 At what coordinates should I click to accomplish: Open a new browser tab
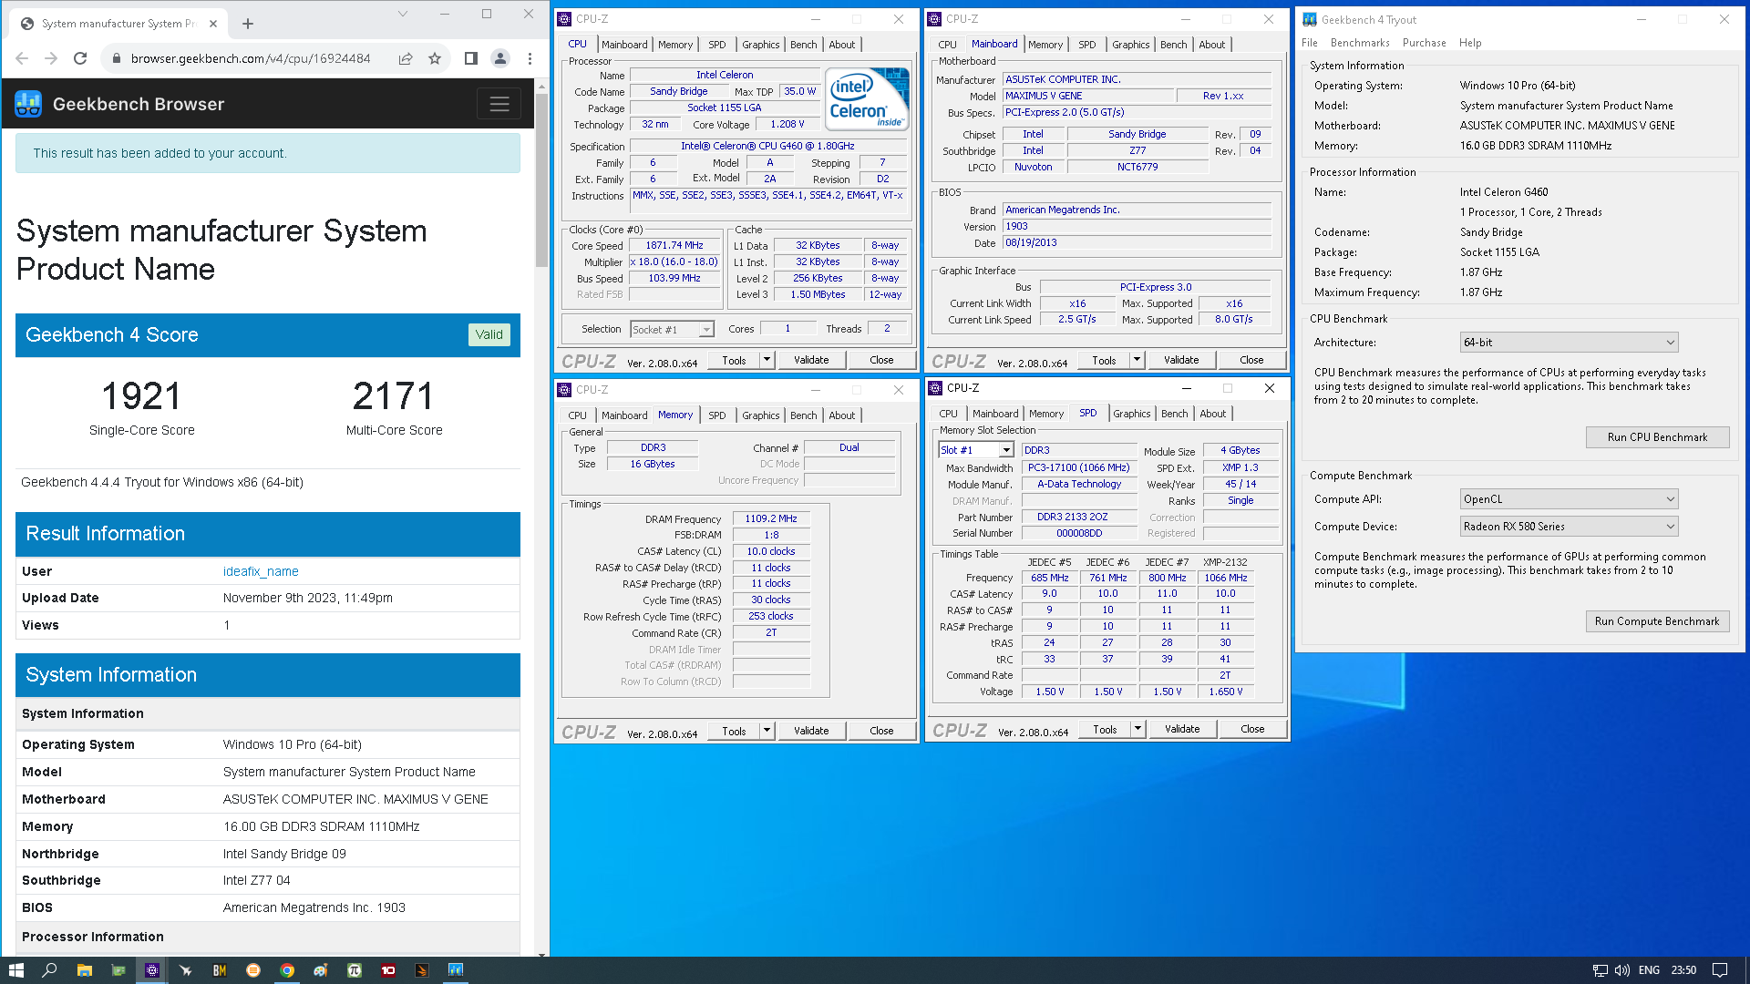click(x=248, y=24)
